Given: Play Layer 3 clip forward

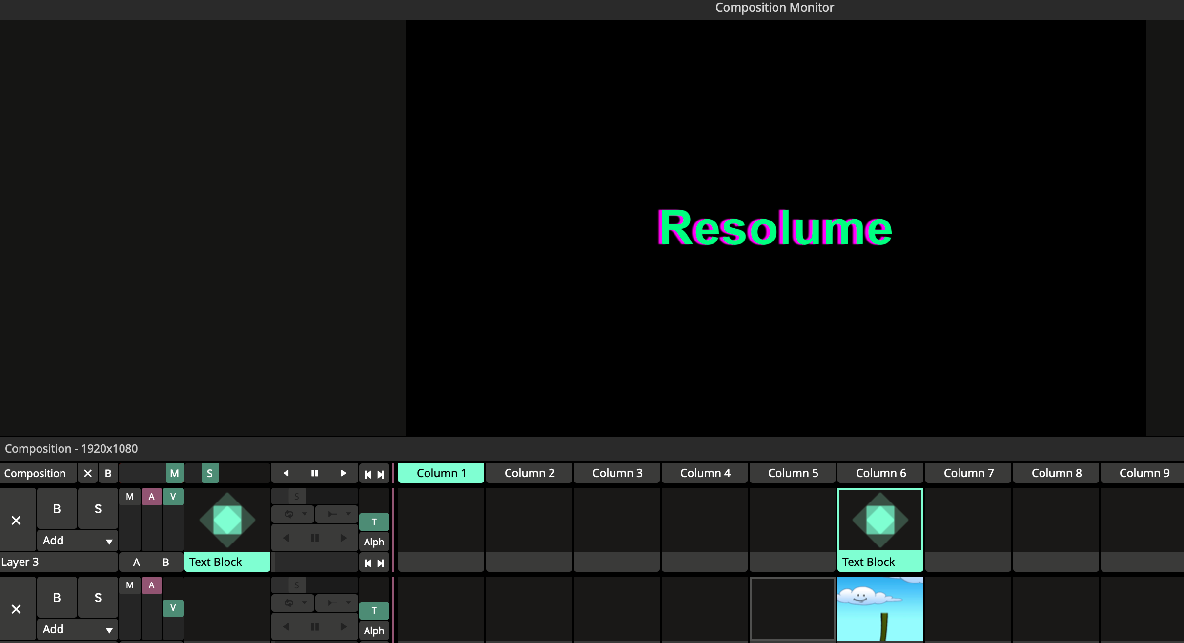Looking at the screenshot, I should pyautogui.click(x=343, y=538).
